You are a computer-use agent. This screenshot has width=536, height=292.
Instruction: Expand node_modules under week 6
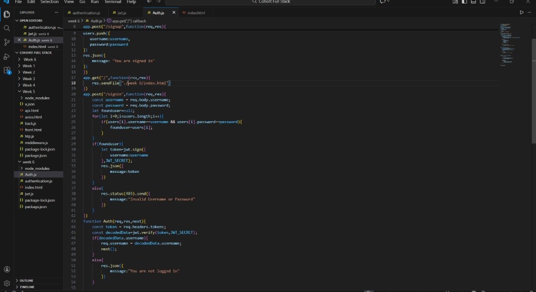(37, 168)
